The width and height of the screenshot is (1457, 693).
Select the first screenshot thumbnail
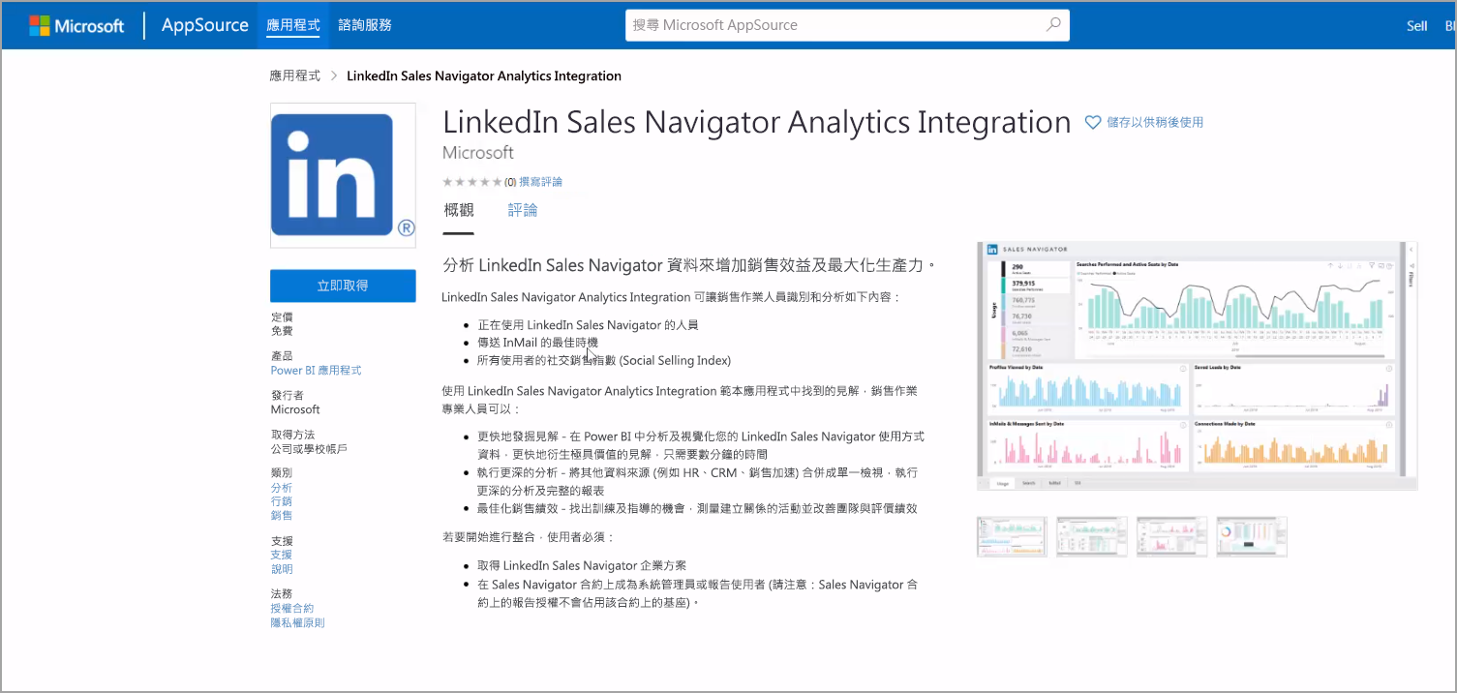pos(1013,536)
